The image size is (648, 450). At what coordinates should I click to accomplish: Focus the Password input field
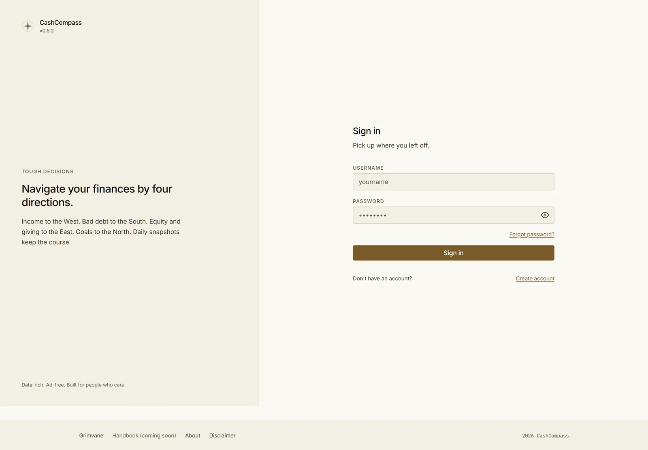coord(453,215)
